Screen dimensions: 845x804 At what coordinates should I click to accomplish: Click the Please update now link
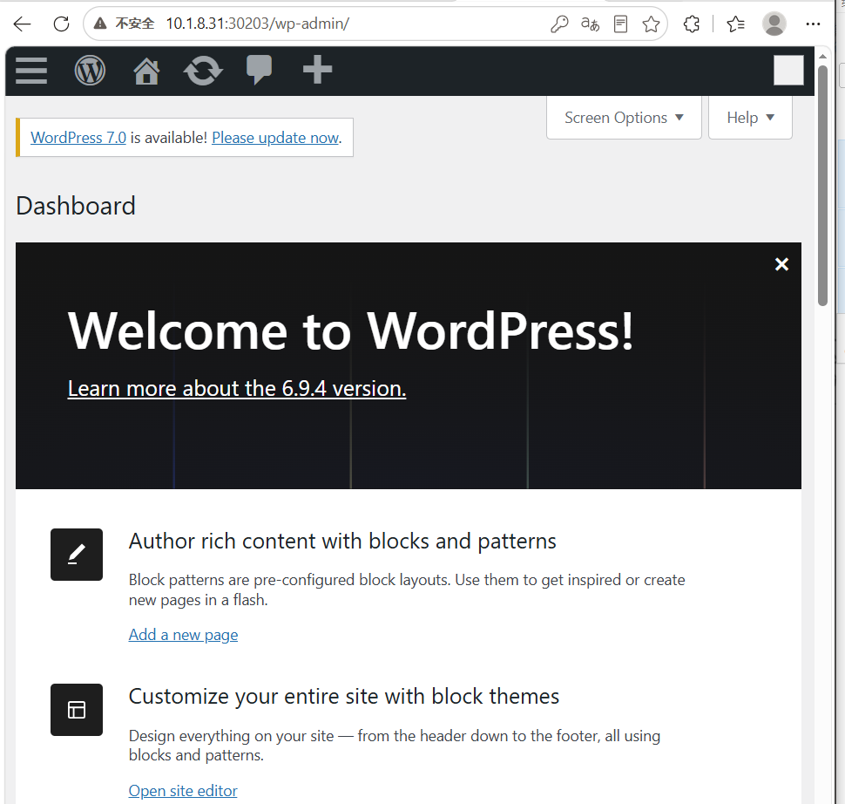coord(275,138)
